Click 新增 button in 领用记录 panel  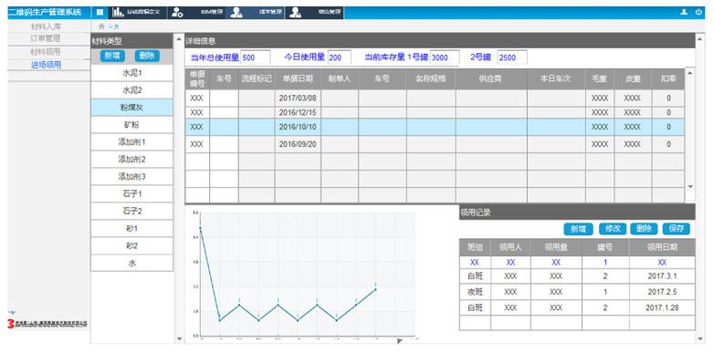[578, 229]
